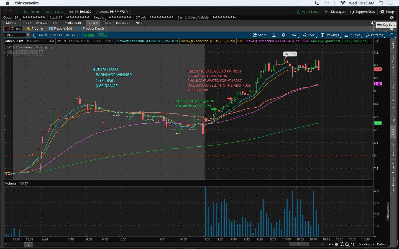This screenshot has height=249, width=399.
Task: Click the Connected status indicator
Action: (31, 12)
